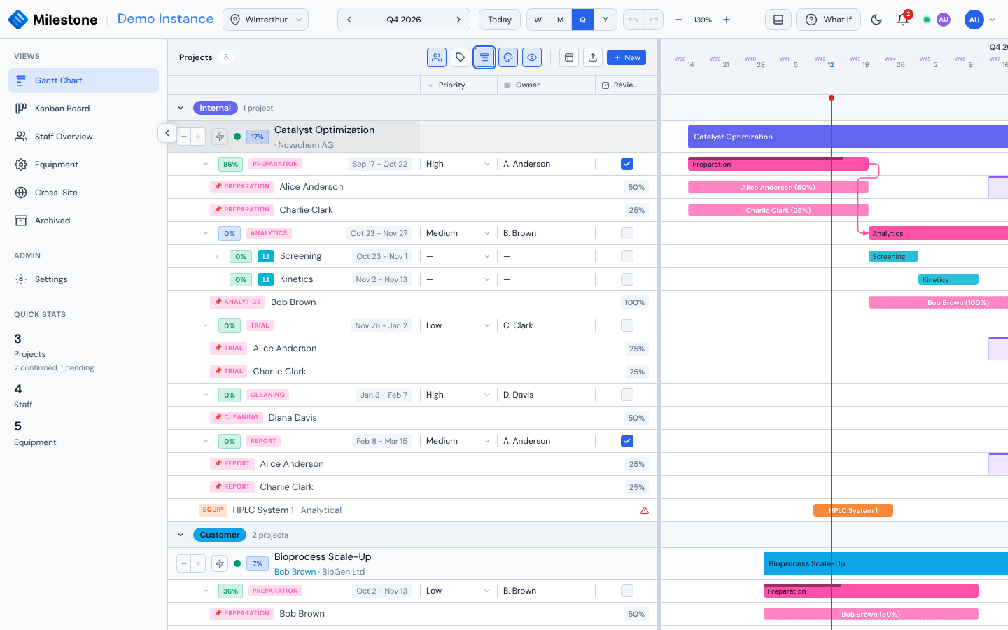
Task: Check review box for Preparation Oct 2
Action: [627, 591]
